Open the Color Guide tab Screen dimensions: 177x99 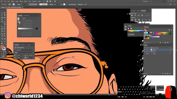click(x=131, y=34)
